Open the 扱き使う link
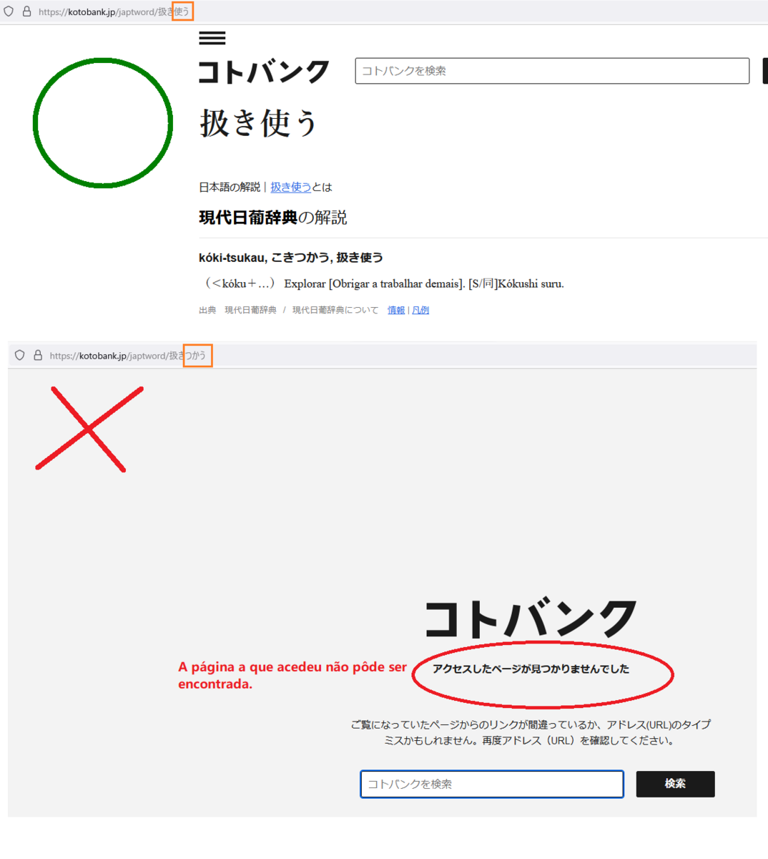 (x=290, y=187)
